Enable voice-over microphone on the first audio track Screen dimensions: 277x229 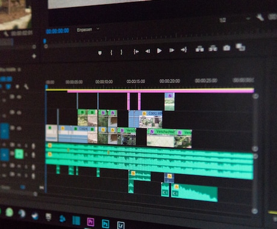click(33, 146)
